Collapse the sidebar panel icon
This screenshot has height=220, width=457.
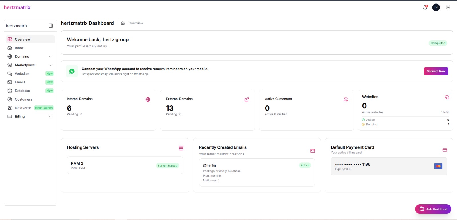click(x=51, y=26)
